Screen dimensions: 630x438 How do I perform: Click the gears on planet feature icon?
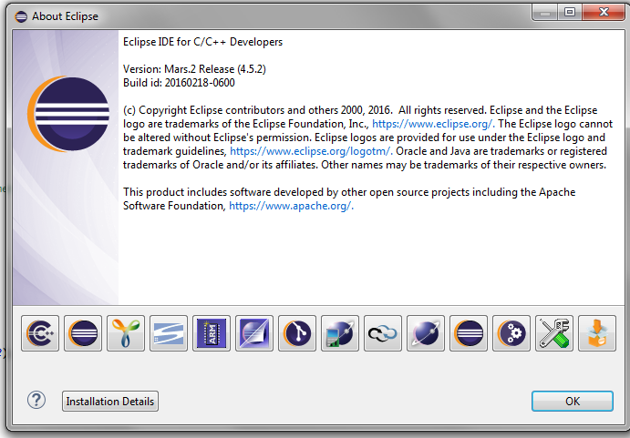point(511,333)
